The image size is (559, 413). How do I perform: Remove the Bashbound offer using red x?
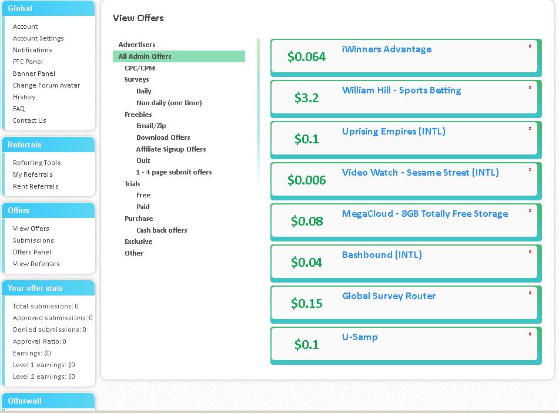coord(530,252)
